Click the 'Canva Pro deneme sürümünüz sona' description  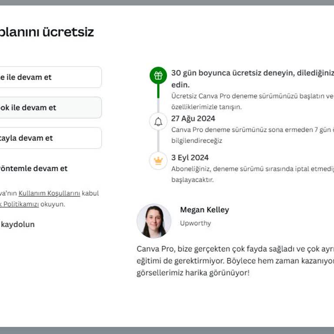[x=253, y=135]
